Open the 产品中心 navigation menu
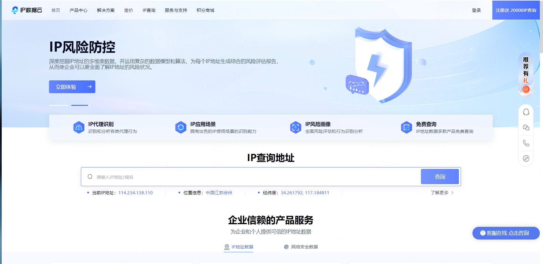The image size is (543, 264). tap(78, 10)
